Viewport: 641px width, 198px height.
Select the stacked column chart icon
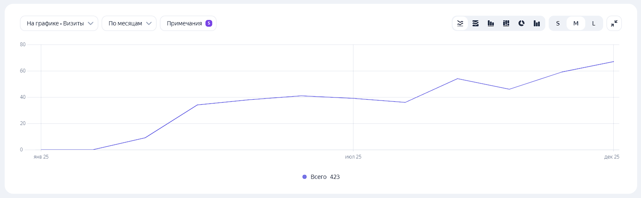pos(506,23)
